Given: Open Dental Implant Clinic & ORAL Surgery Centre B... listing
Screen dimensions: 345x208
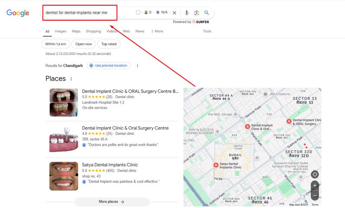Looking at the screenshot, I should click(130, 91).
